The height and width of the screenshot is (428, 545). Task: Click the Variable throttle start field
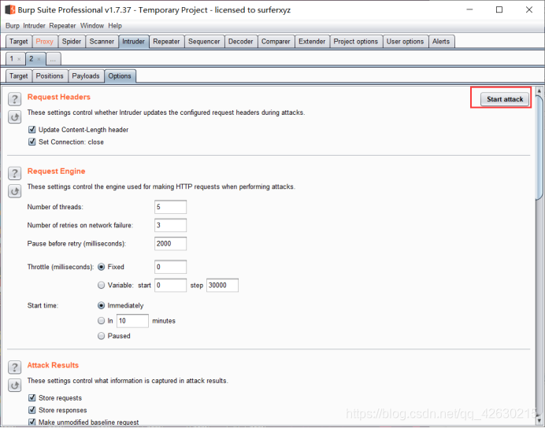tap(170, 286)
